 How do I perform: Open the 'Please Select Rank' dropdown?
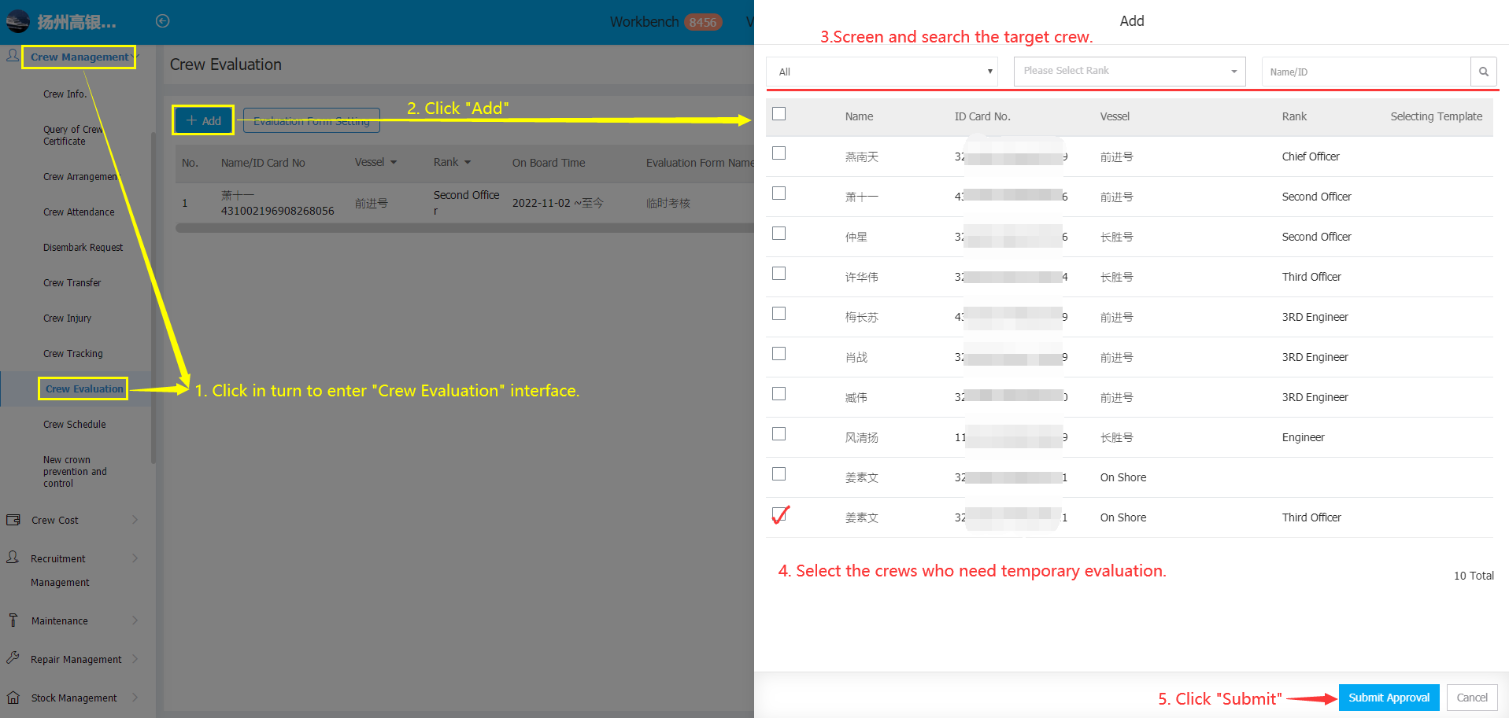coord(1130,72)
